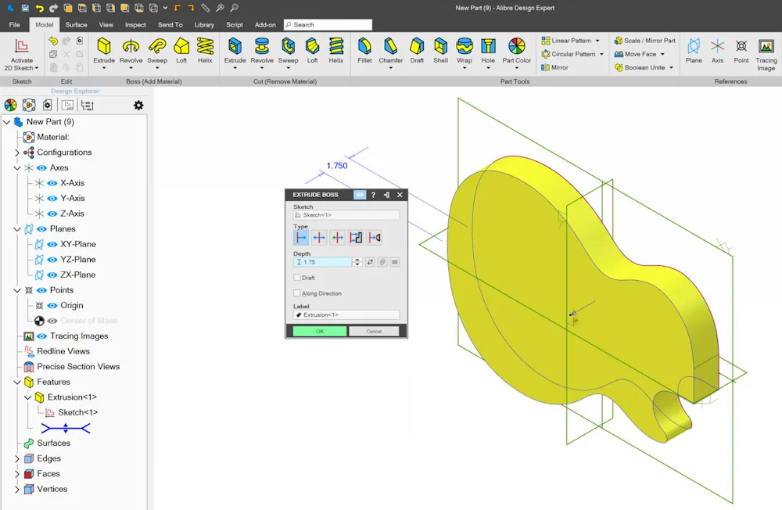782x510 pixels.
Task: Switch to the View tab
Action: click(106, 24)
